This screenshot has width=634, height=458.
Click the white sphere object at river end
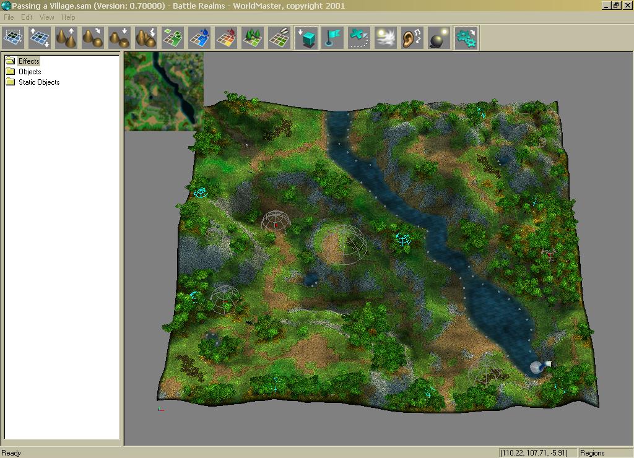click(537, 368)
